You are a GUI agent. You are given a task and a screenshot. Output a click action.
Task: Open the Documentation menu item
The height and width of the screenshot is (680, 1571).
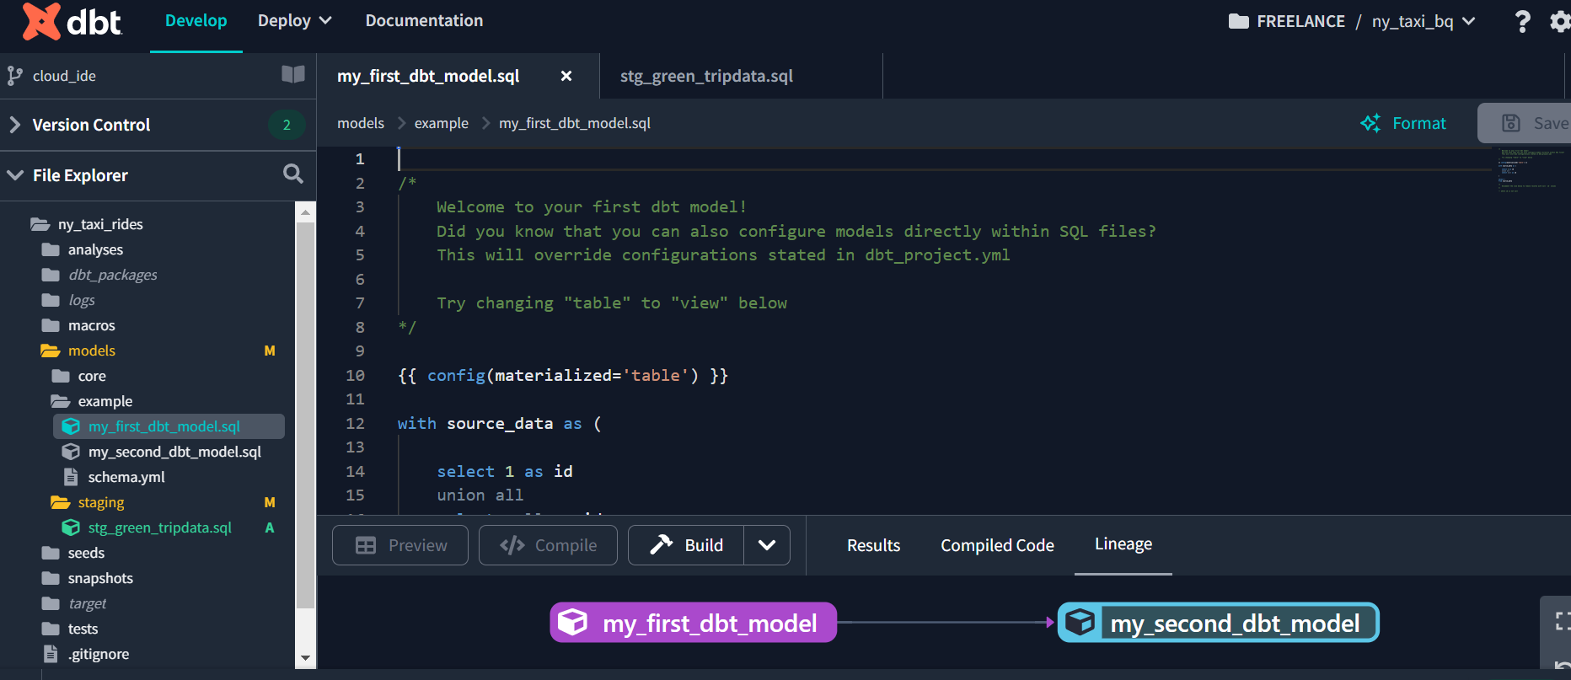[424, 21]
